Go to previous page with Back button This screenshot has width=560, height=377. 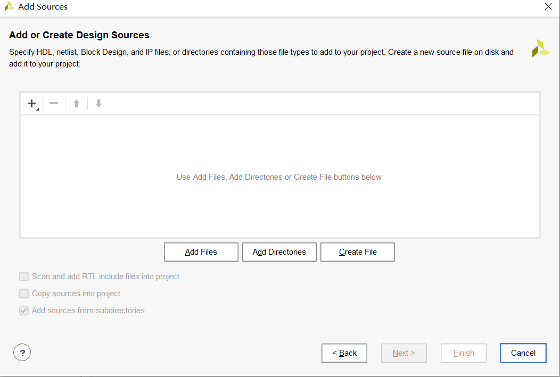344,353
